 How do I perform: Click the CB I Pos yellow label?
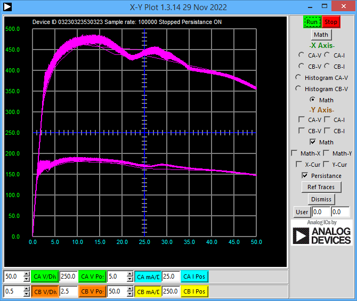point(194,291)
